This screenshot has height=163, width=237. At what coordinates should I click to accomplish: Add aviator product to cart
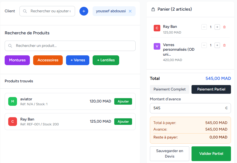coord(123,101)
